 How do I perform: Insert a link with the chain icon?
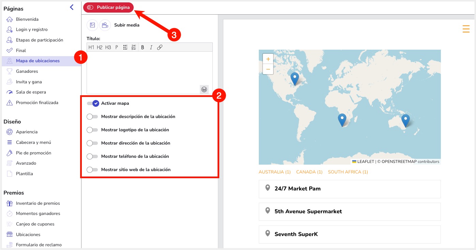point(160,47)
